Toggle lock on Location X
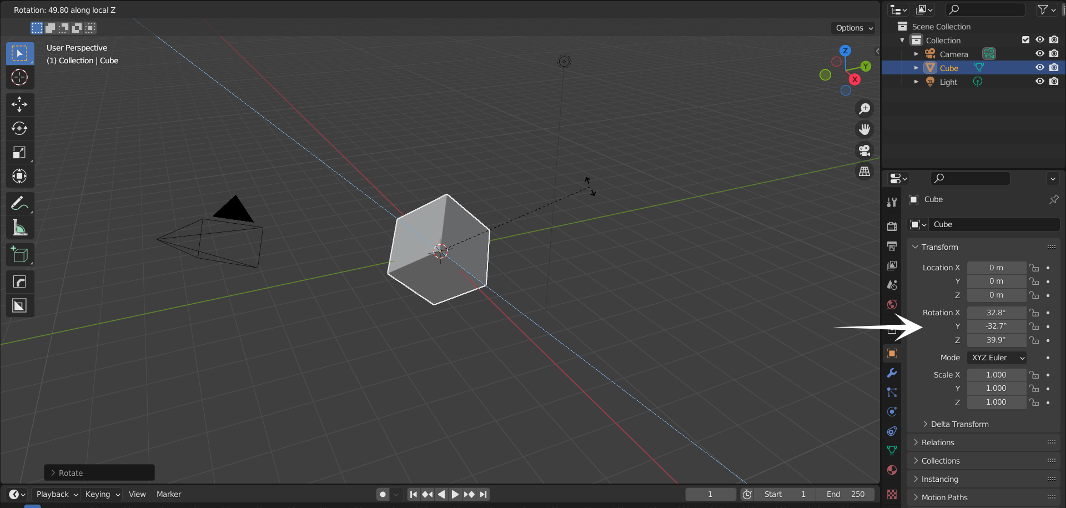1066x508 pixels. (1034, 268)
